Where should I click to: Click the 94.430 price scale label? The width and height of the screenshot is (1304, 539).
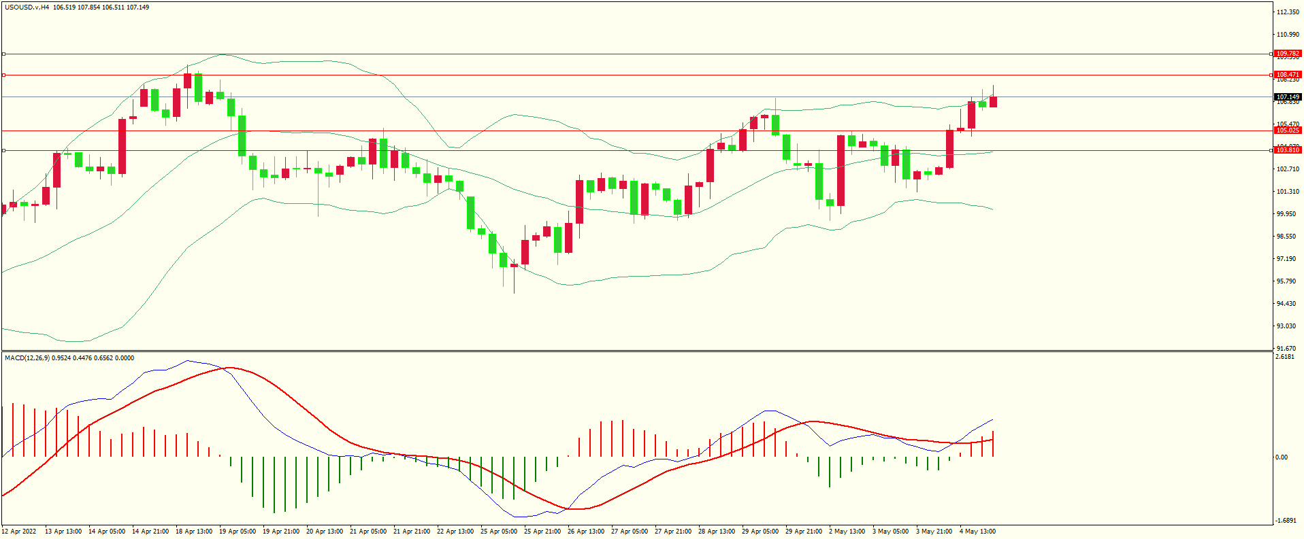[1287, 304]
